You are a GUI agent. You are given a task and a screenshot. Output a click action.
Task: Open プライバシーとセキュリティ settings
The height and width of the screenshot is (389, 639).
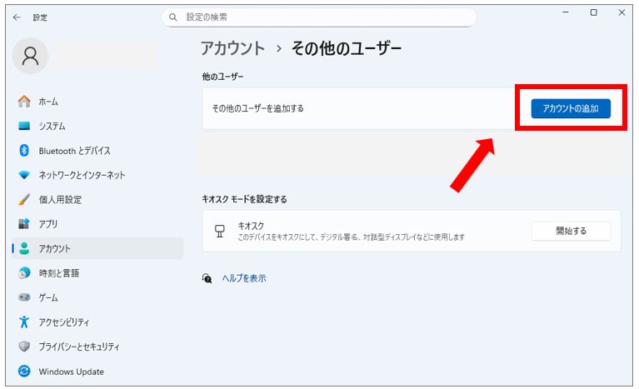(x=97, y=347)
